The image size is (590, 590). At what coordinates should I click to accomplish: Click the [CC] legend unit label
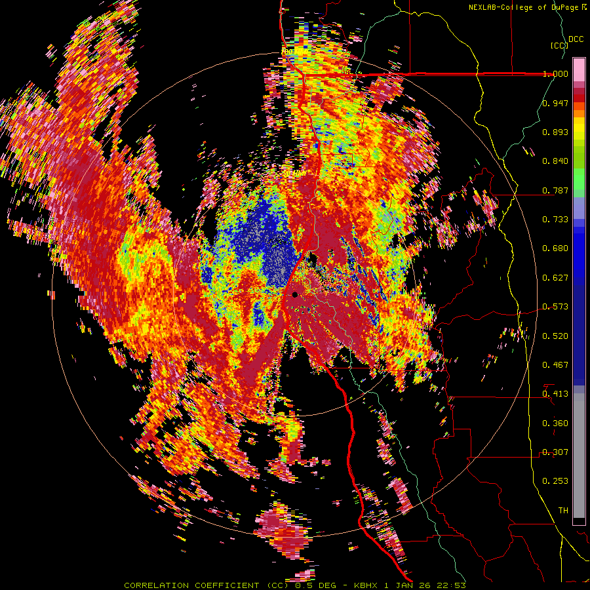point(560,45)
